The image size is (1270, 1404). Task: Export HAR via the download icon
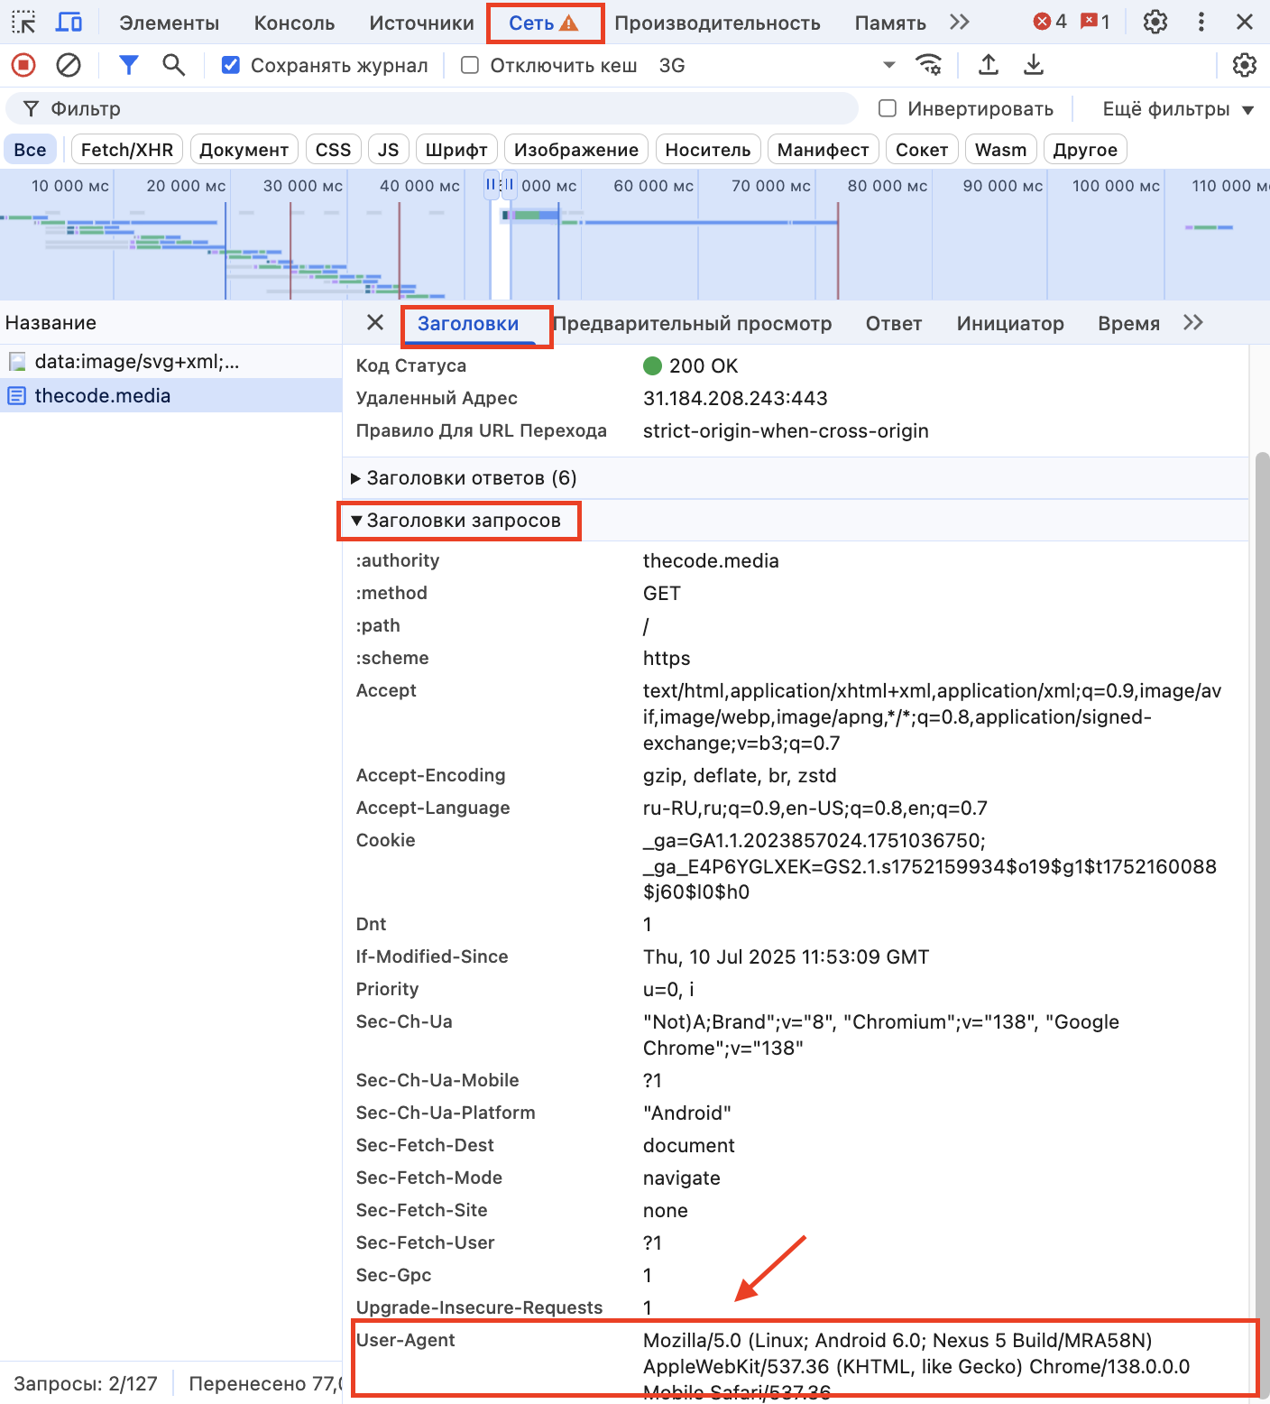coord(1033,64)
